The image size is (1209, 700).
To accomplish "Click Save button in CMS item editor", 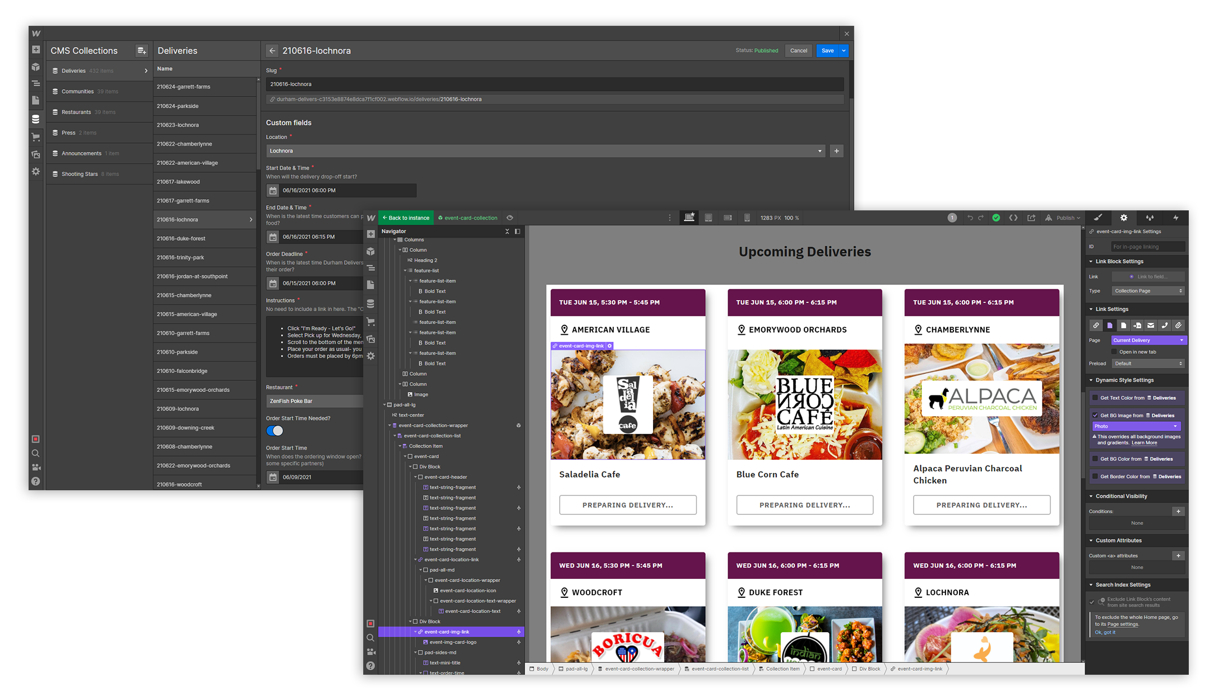I will click(x=828, y=50).
